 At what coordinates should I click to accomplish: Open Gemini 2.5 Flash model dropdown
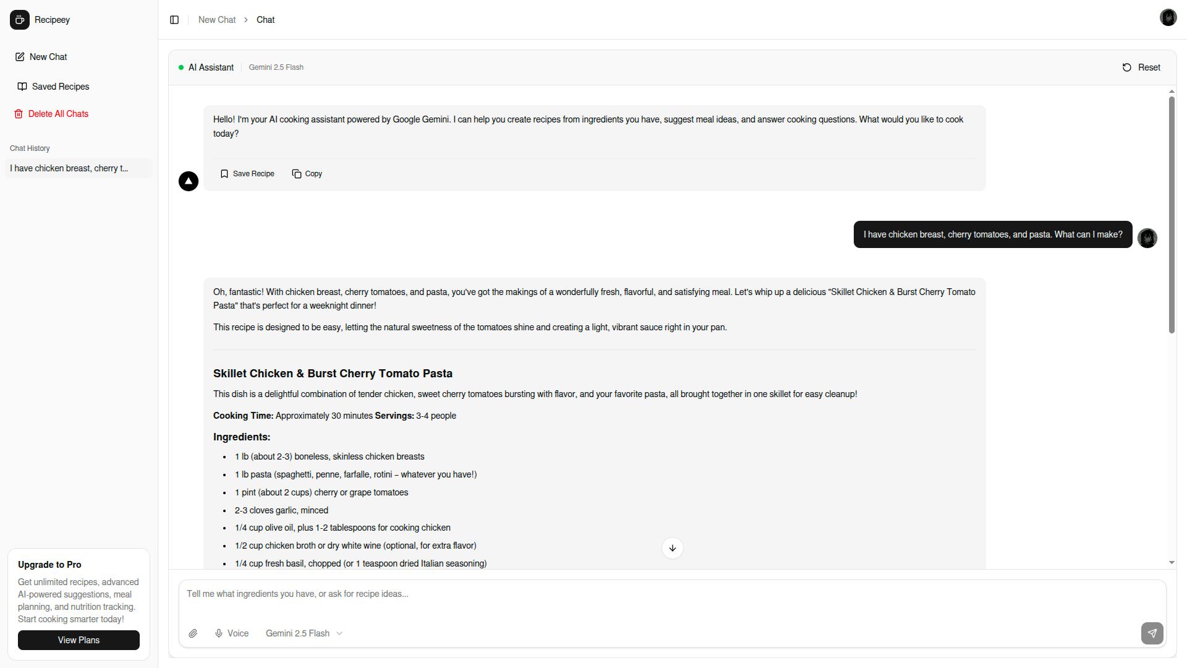click(304, 633)
